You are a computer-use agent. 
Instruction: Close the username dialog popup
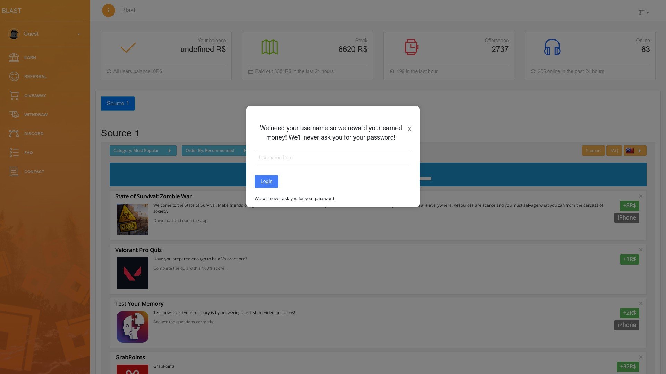409,129
